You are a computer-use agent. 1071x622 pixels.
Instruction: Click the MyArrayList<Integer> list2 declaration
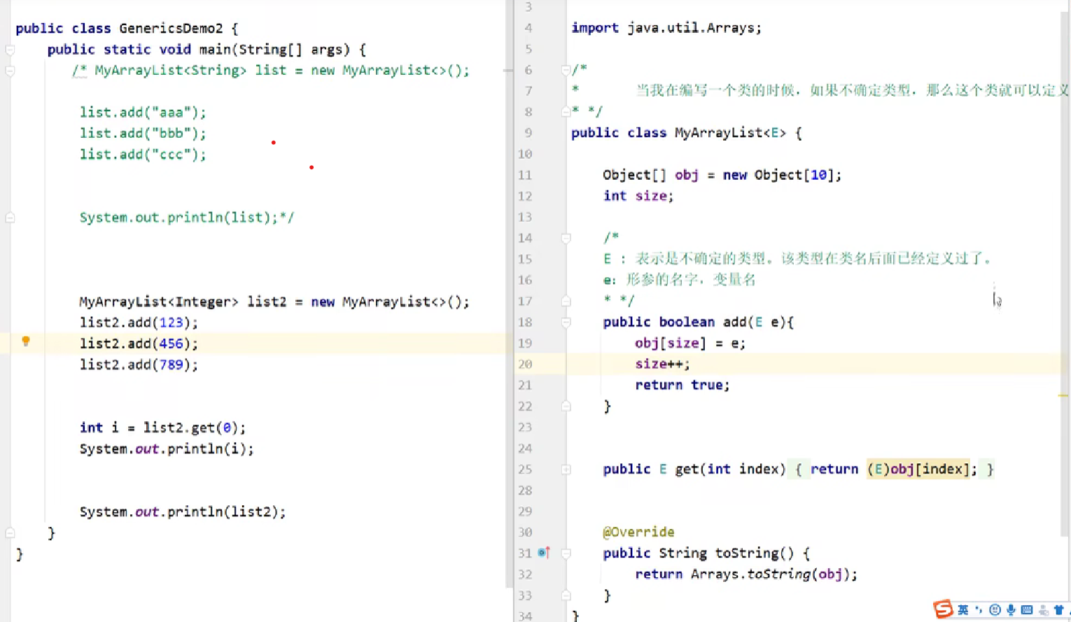pos(274,302)
